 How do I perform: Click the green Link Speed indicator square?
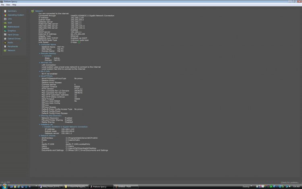point(79,42)
